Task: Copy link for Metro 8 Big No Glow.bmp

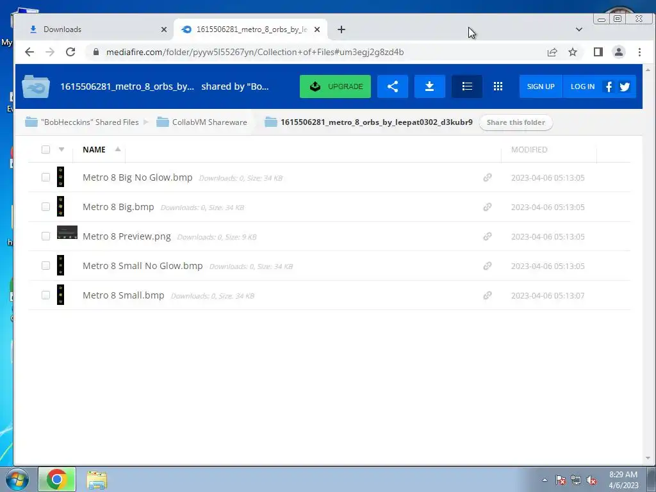Action: 488,177
